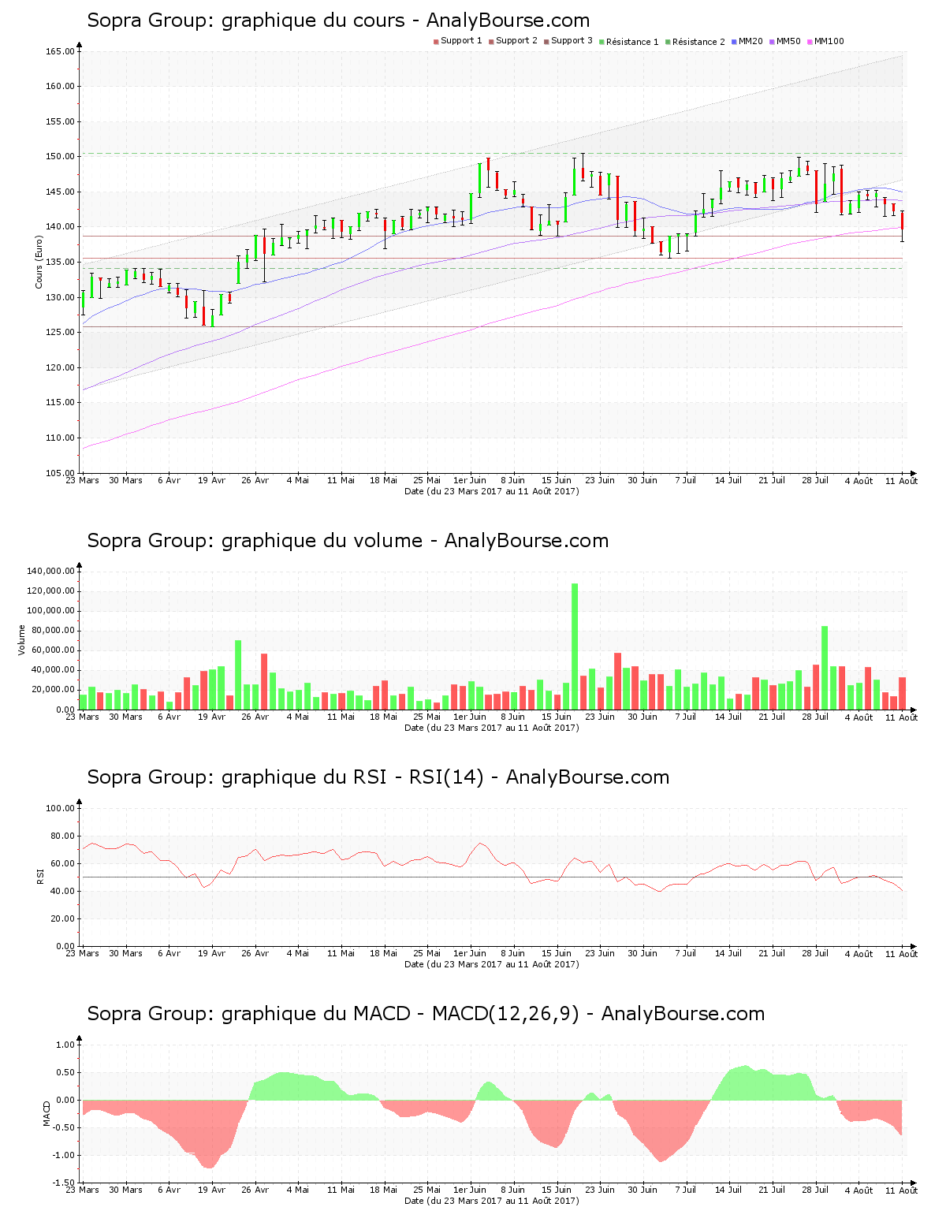Click '11 Août' on the price chart axis

point(902,481)
